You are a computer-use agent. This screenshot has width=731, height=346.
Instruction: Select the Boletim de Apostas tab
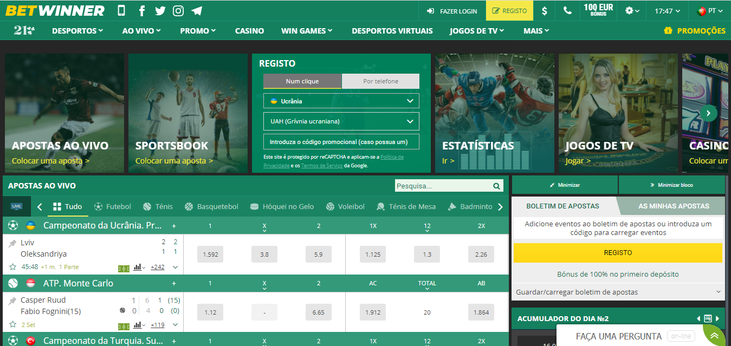point(562,206)
